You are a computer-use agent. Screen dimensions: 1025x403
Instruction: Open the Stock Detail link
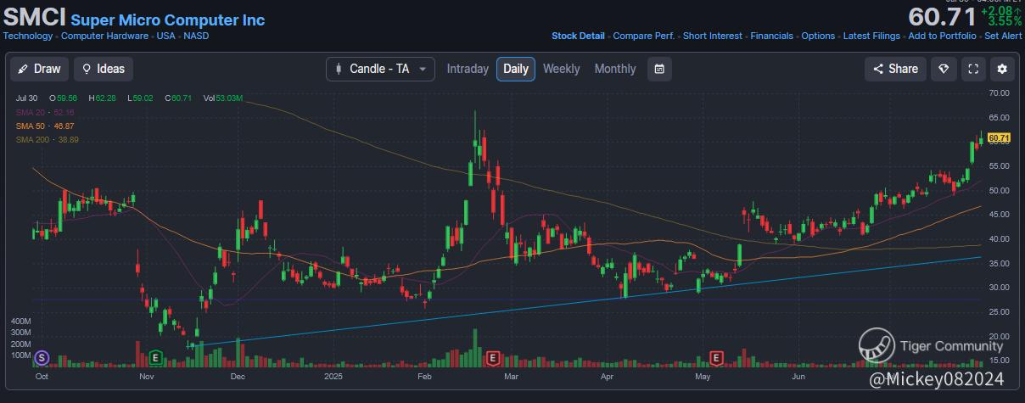578,36
